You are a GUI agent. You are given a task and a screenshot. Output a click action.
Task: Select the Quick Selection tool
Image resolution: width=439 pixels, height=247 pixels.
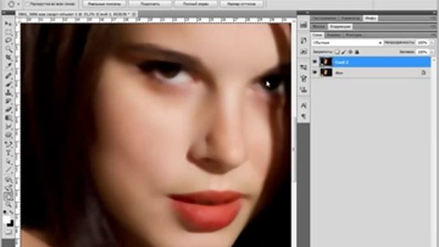[8, 49]
